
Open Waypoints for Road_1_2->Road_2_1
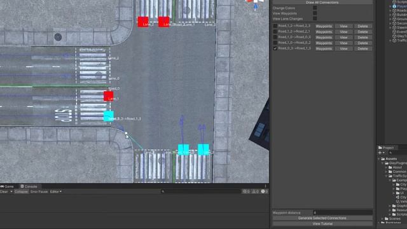tap(324, 32)
